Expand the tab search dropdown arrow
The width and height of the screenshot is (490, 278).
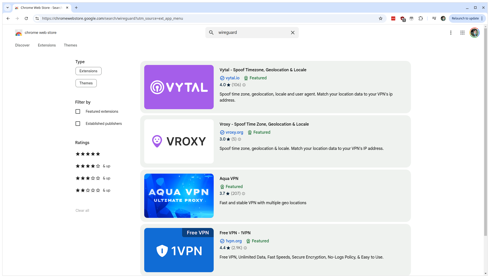8,8
